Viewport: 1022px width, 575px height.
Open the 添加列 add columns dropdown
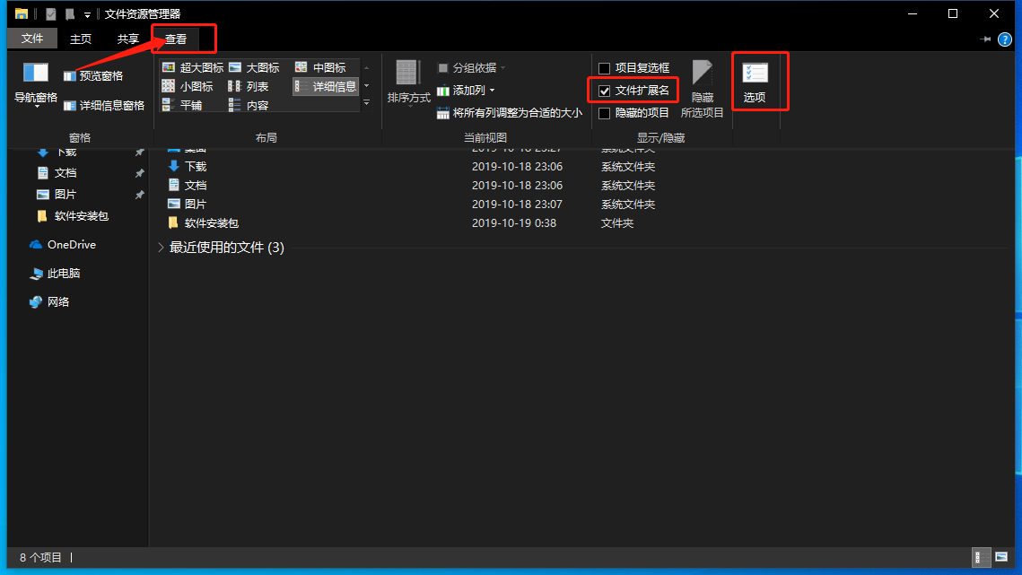point(466,91)
